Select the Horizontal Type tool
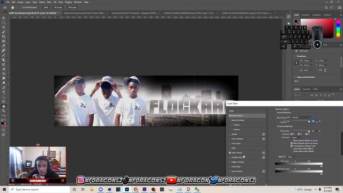 4,92
